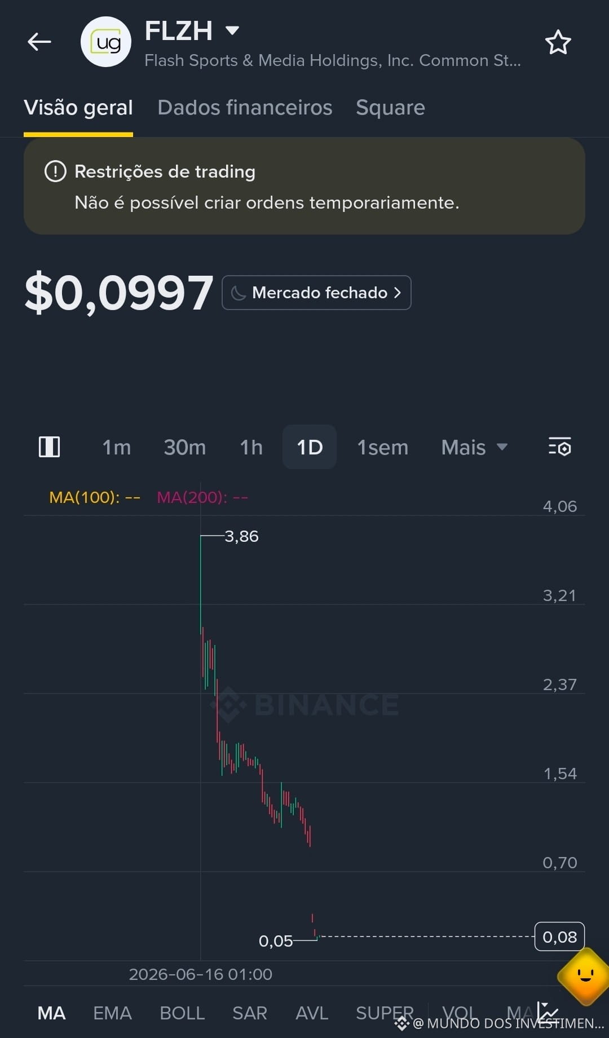The width and height of the screenshot is (609, 1038).
Task: Click the 0,08 current price marker
Action: (x=559, y=937)
